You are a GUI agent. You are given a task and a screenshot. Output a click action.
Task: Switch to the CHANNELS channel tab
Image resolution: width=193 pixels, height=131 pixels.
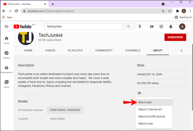click(133, 50)
